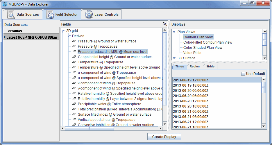Select Relative humidity @ Layer between sigma levels

[x=120, y=99]
